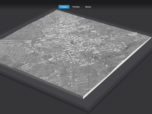The height and width of the screenshot is (114, 152).
Task: Open the Preview tab
Action: (76, 7)
